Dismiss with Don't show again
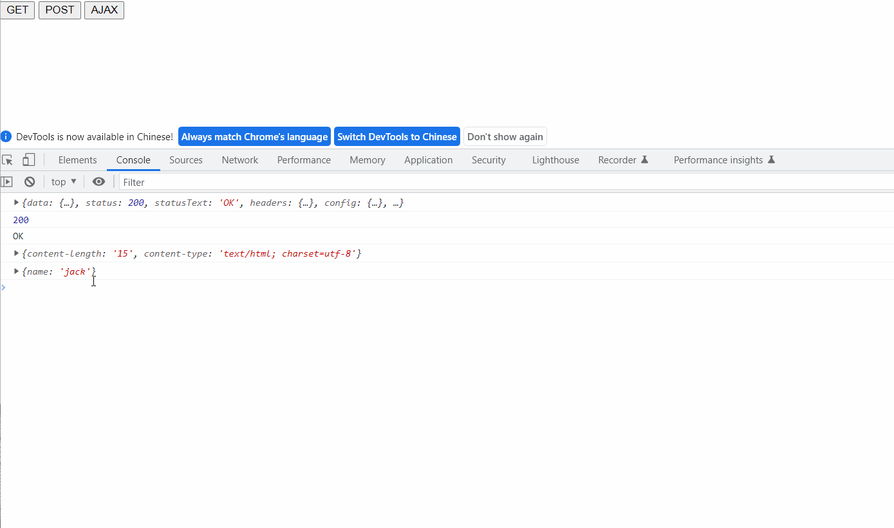The image size is (894, 528). pyautogui.click(x=505, y=136)
